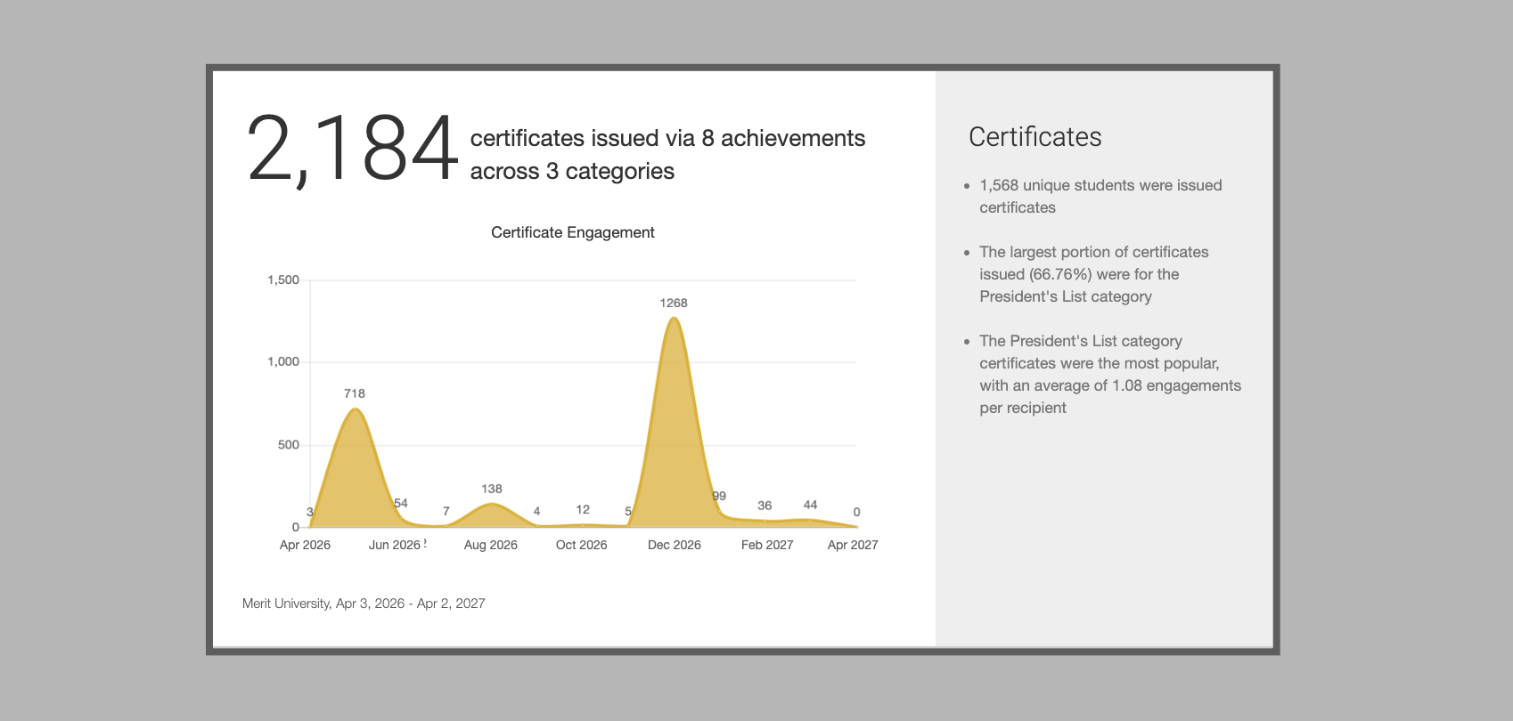Click the 66.76% largest portion bullet text
1513x721 pixels.
1093,274
